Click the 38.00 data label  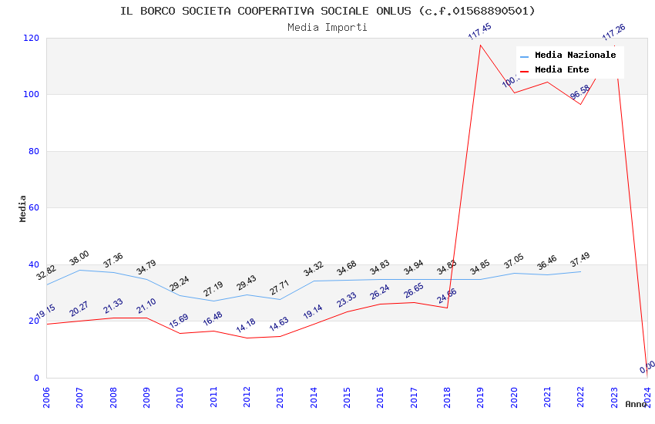(x=79, y=257)
